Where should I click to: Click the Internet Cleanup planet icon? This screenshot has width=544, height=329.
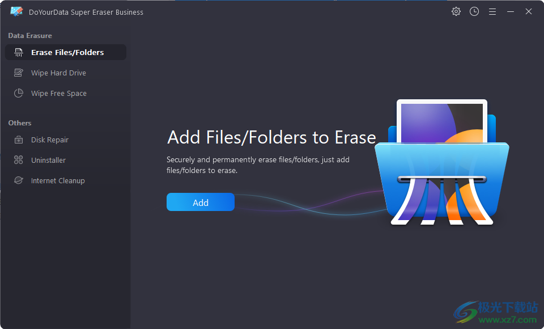[18, 180]
